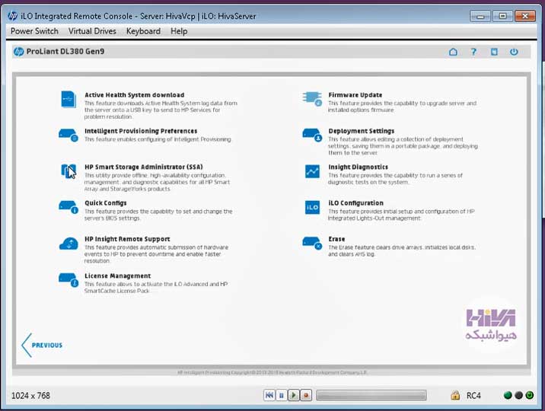Open the Active Health System download icon
Image resolution: width=545 pixels, height=411 pixels.
[69, 100]
